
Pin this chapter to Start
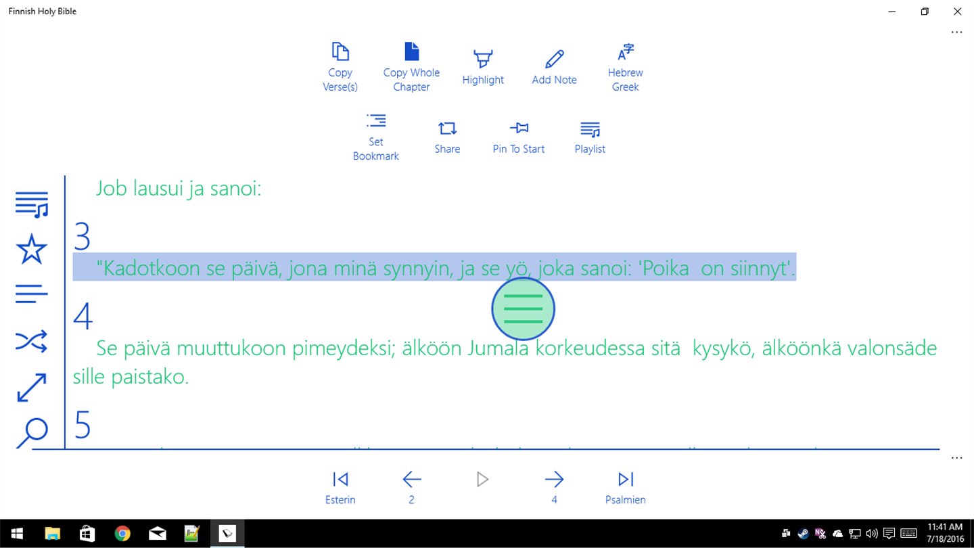click(519, 137)
